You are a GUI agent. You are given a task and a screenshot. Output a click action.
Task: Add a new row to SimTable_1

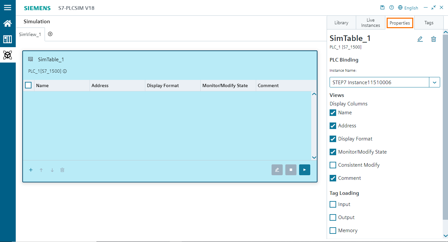tap(31, 170)
